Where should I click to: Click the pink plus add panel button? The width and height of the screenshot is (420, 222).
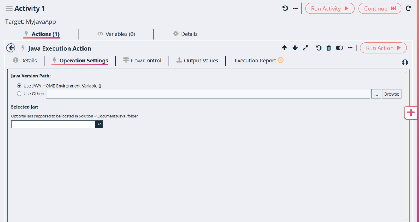[410, 113]
